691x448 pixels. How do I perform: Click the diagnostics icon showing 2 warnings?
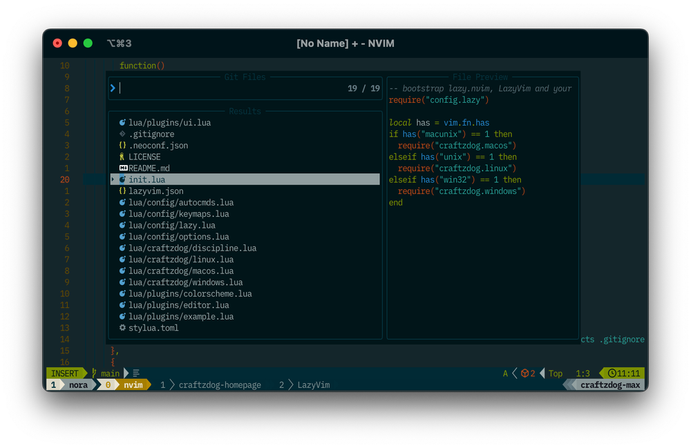pos(526,373)
